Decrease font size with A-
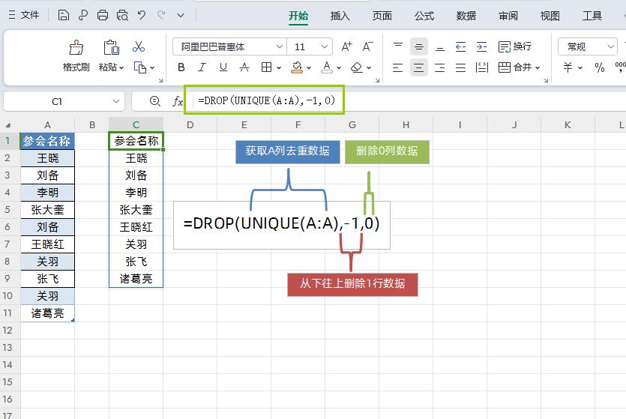 click(x=367, y=46)
